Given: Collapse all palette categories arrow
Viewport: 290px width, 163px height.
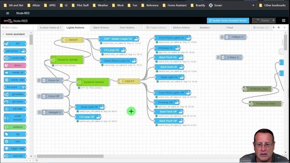Looking at the screenshot, I should point(27,160).
